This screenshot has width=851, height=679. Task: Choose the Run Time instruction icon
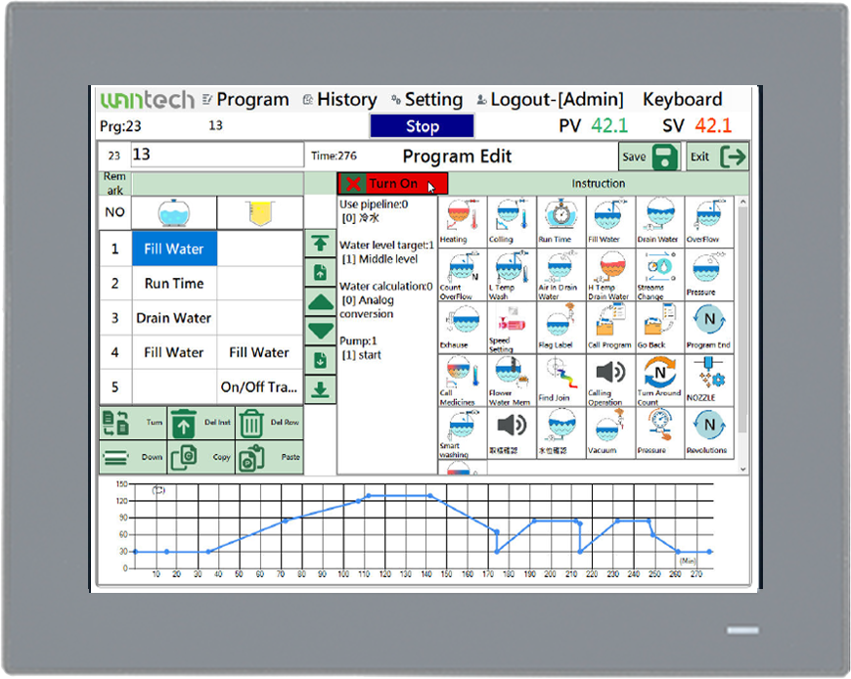click(560, 221)
